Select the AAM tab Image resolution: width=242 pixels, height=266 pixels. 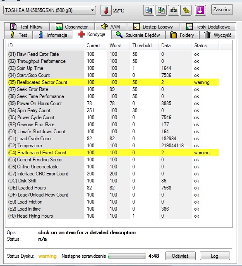[111, 26]
